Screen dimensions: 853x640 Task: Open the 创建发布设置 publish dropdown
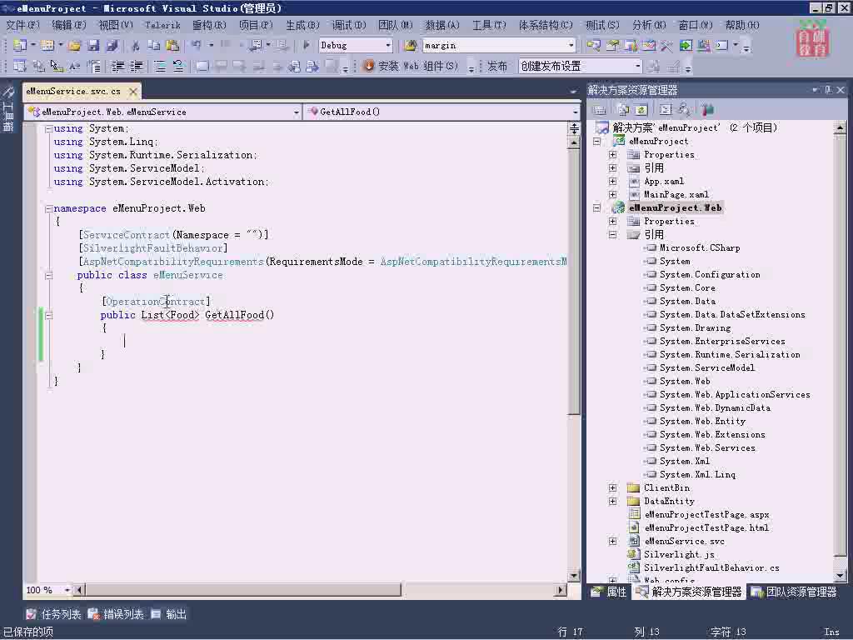click(637, 67)
